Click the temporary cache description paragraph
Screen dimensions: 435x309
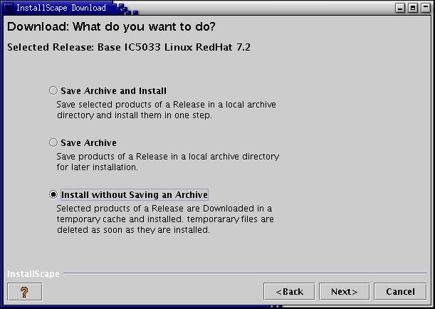click(165, 219)
